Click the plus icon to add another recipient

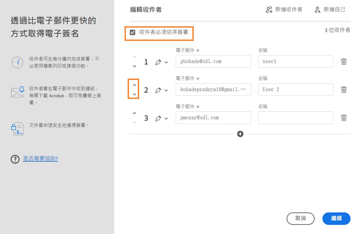240,134
